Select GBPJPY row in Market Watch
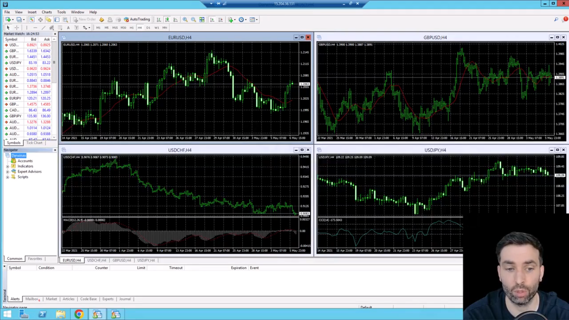This screenshot has width=569, height=320. (x=28, y=116)
